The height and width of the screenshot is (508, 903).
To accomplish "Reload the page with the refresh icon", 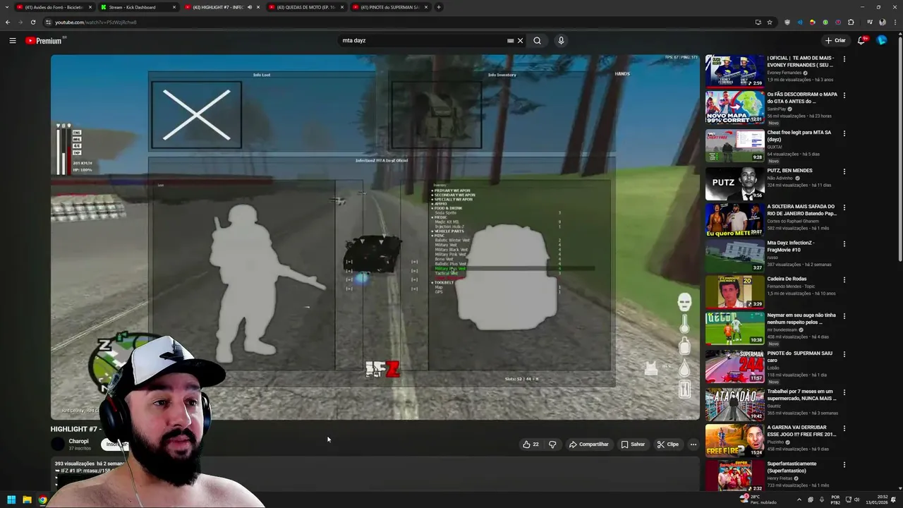I will (x=32, y=22).
